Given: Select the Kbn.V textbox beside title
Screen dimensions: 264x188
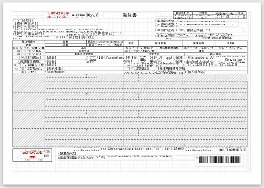Looking at the screenshot, I should (x=92, y=15).
